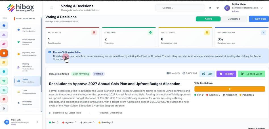Open the org chart icon in rail
The height and width of the screenshot is (129, 269).
(x=4, y=35)
